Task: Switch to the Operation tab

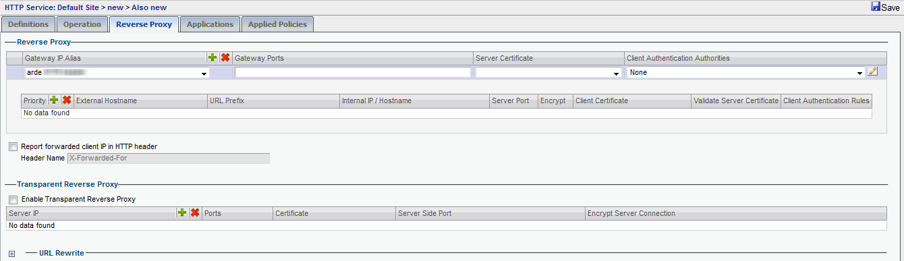Action: click(x=82, y=24)
